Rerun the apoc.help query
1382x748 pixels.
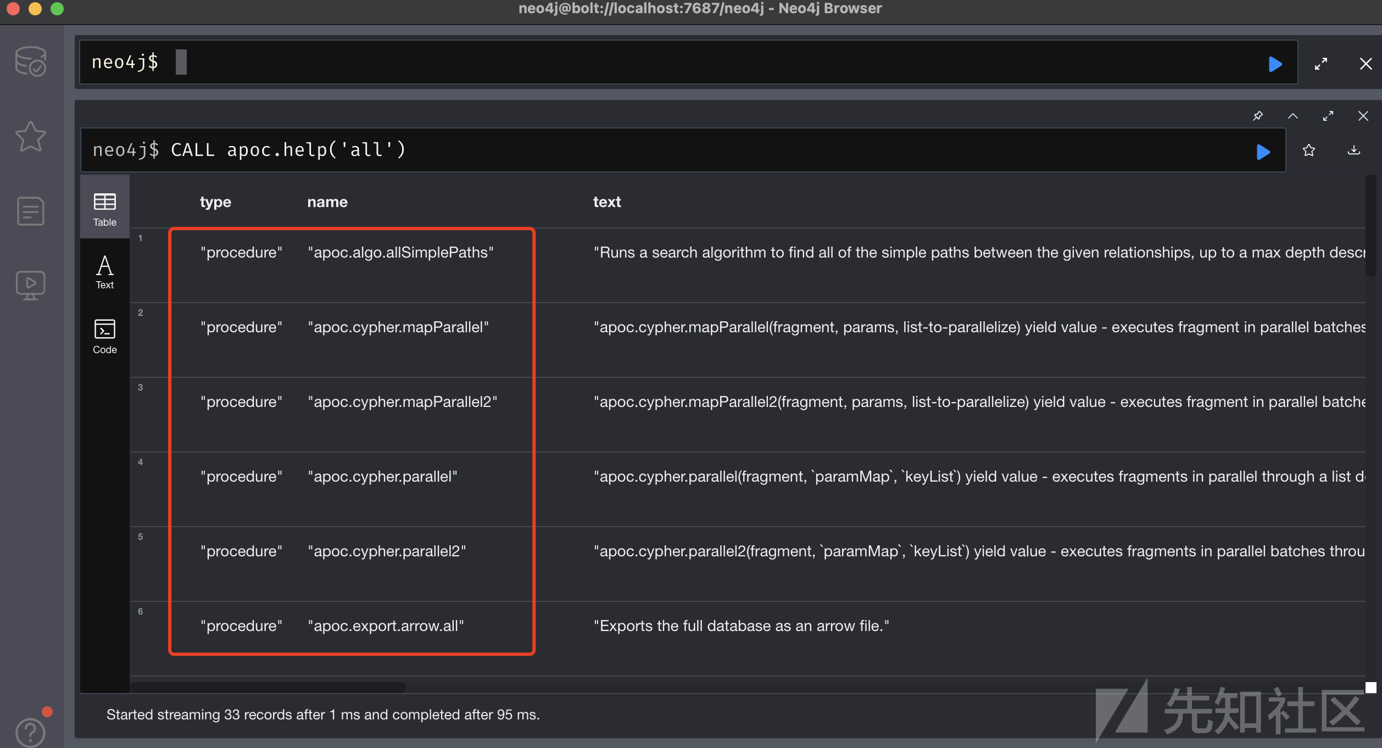(1263, 152)
